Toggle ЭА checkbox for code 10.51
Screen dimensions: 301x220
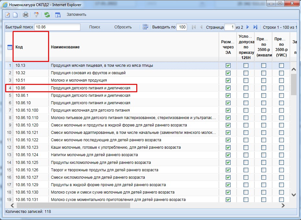[x=228, y=81]
